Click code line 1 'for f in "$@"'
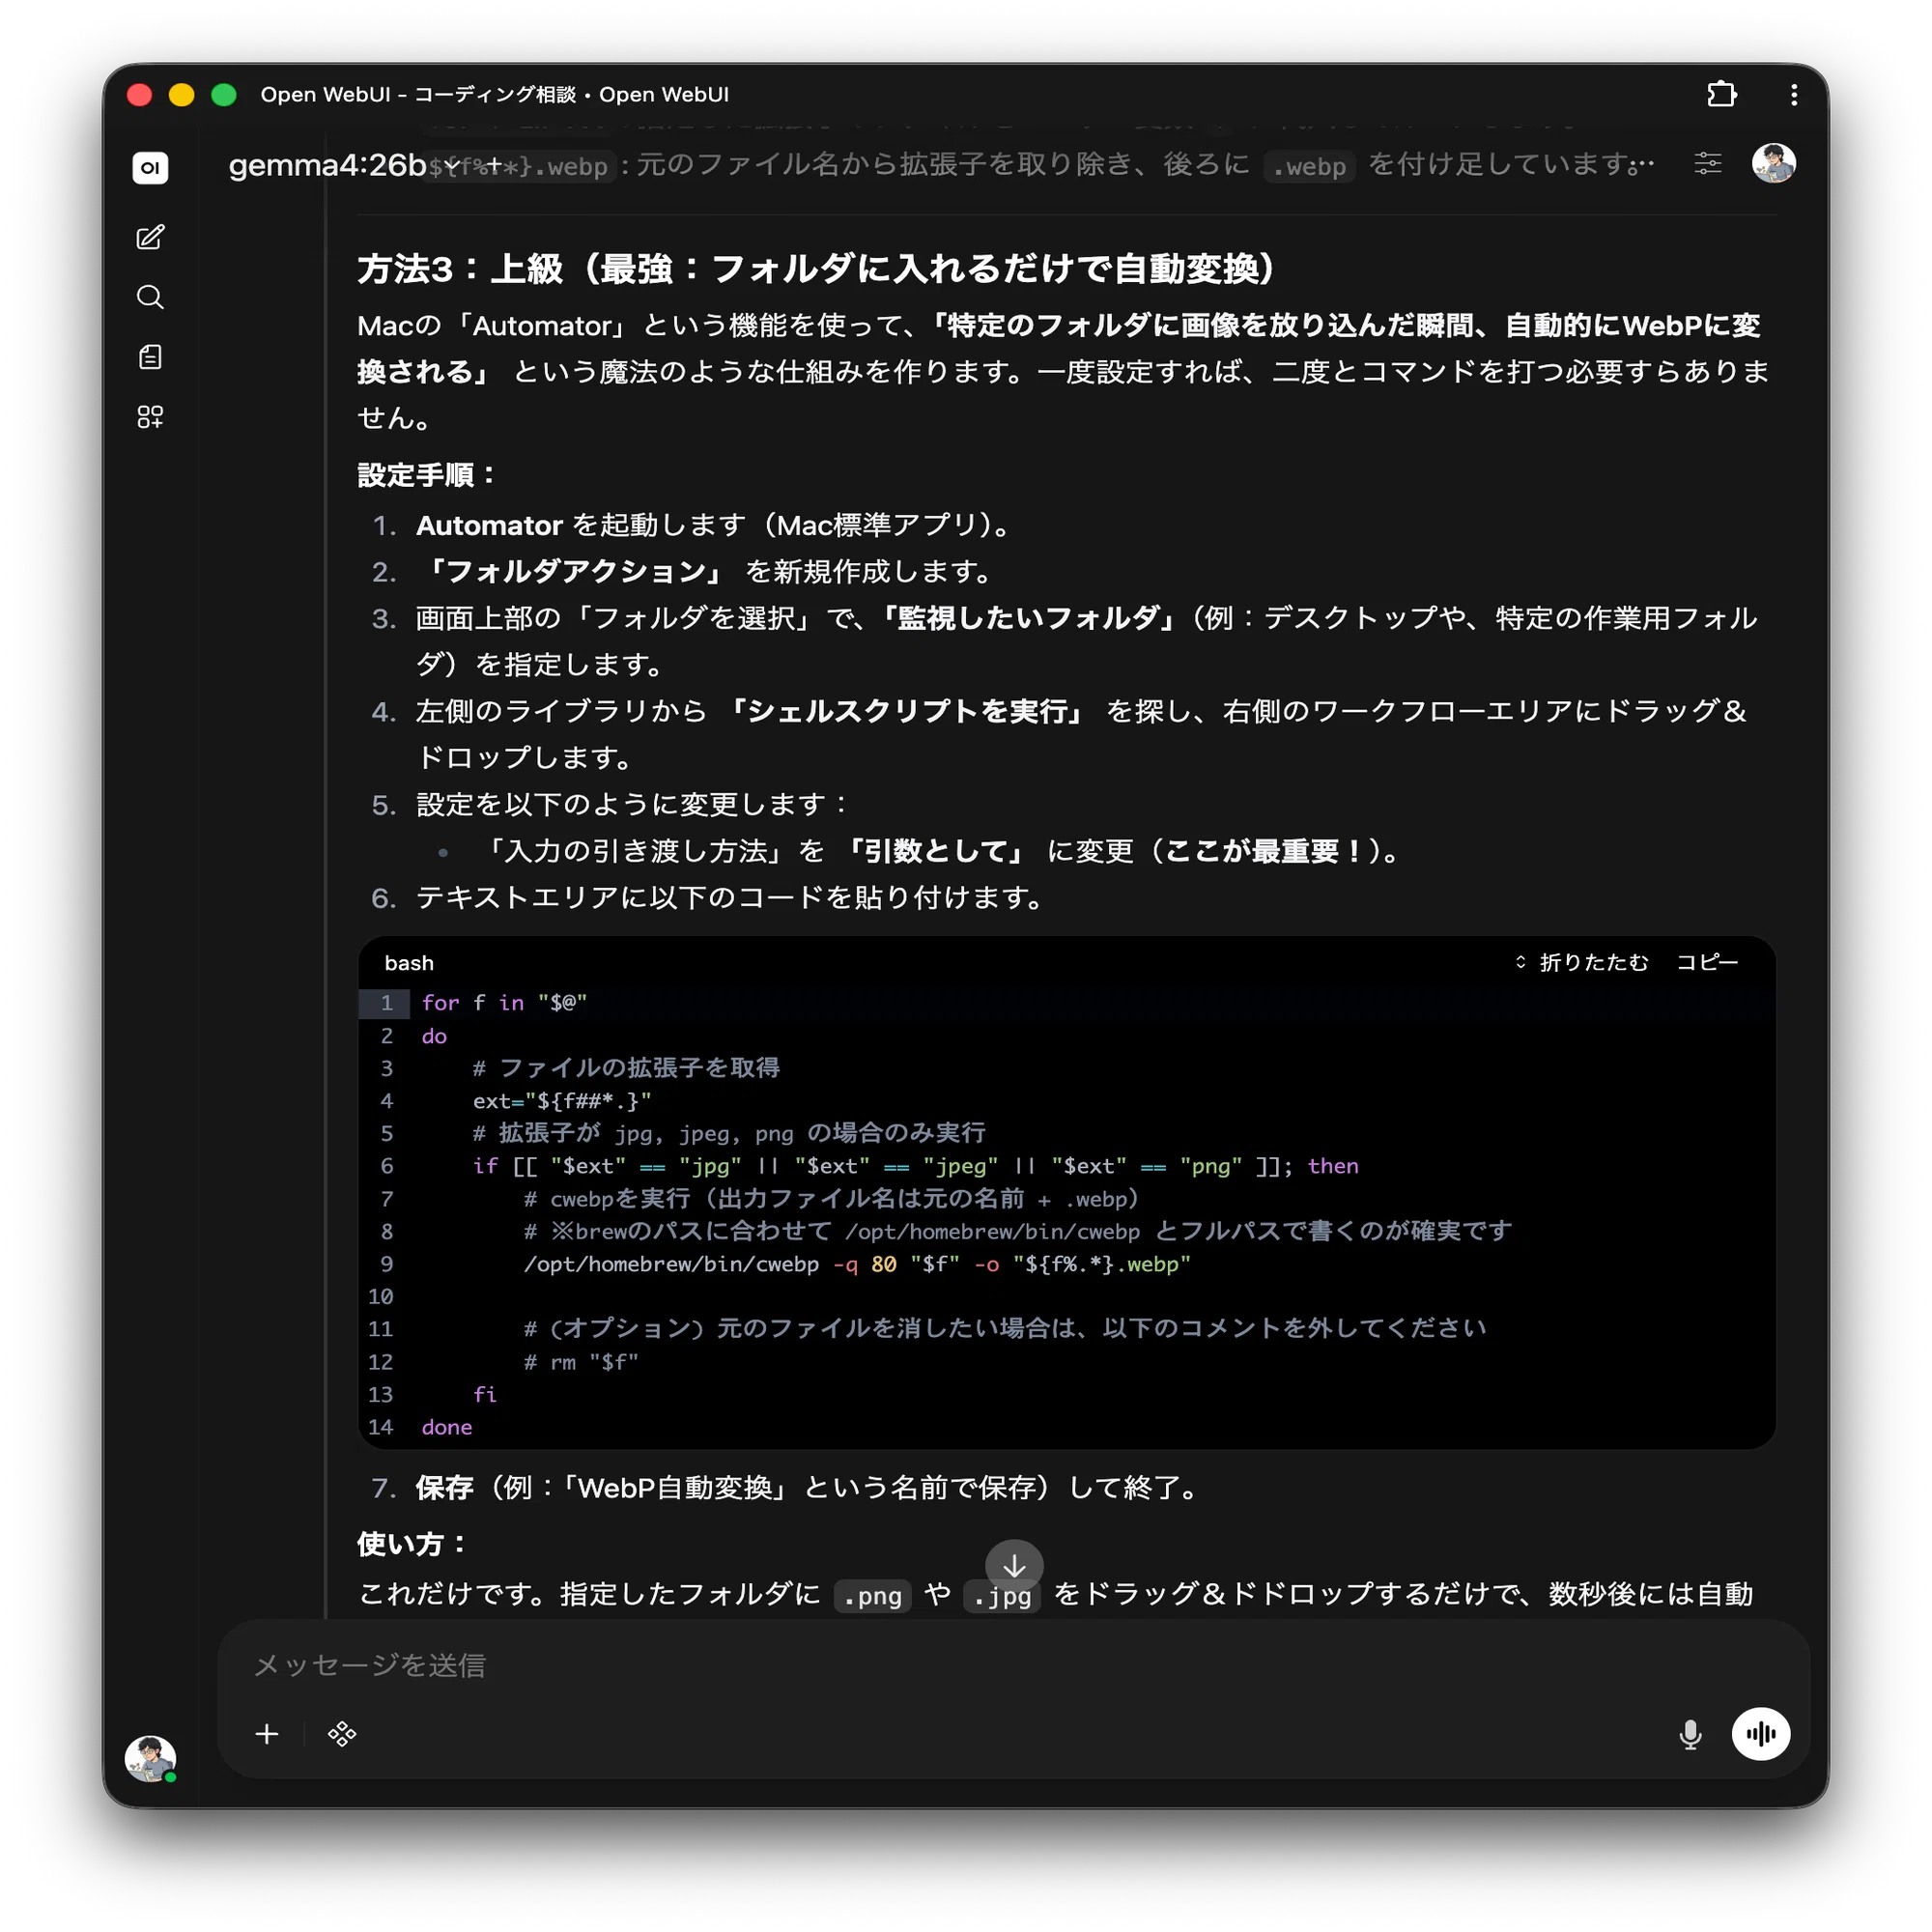 504,1002
